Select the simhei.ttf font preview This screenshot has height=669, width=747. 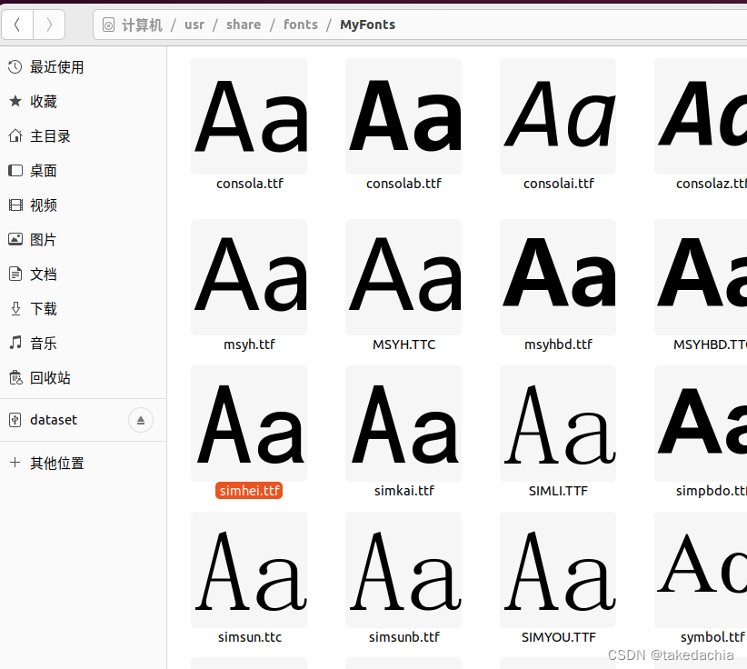pyautogui.click(x=249, y=424)
